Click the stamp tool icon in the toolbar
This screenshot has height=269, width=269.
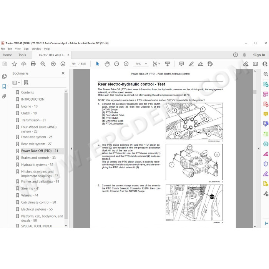tap(210, 64)
